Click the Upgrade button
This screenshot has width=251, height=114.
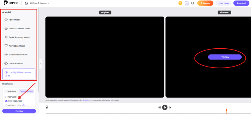tap(205, 3)
